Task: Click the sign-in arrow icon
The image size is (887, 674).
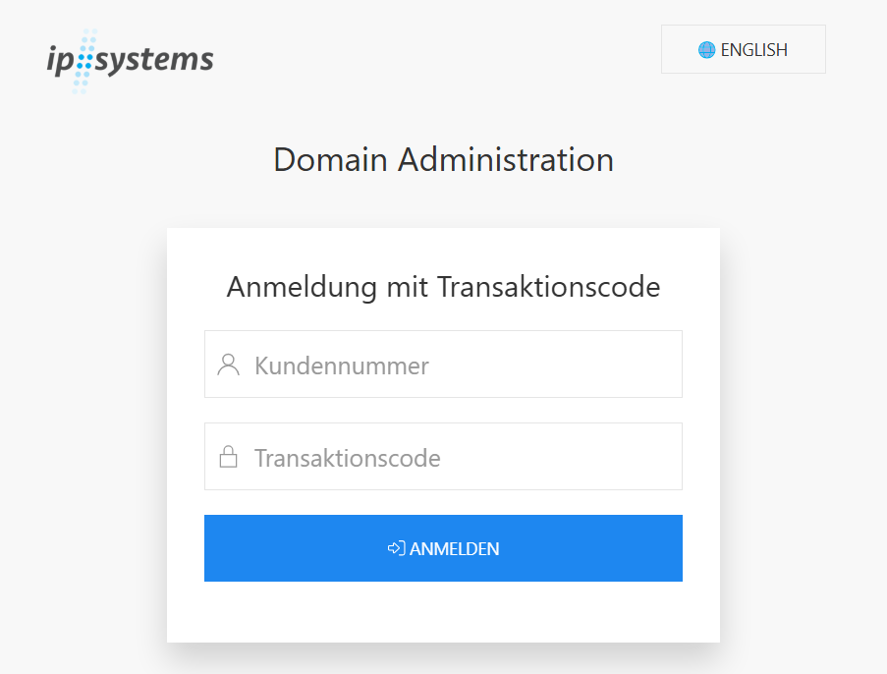Action: pyautogui.click(x=396, y=548)
